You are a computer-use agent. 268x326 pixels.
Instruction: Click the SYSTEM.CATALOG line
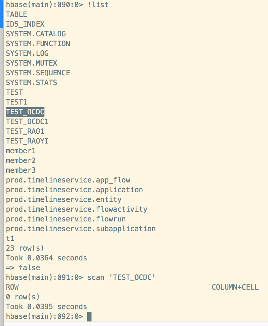[x=36, y=34]
